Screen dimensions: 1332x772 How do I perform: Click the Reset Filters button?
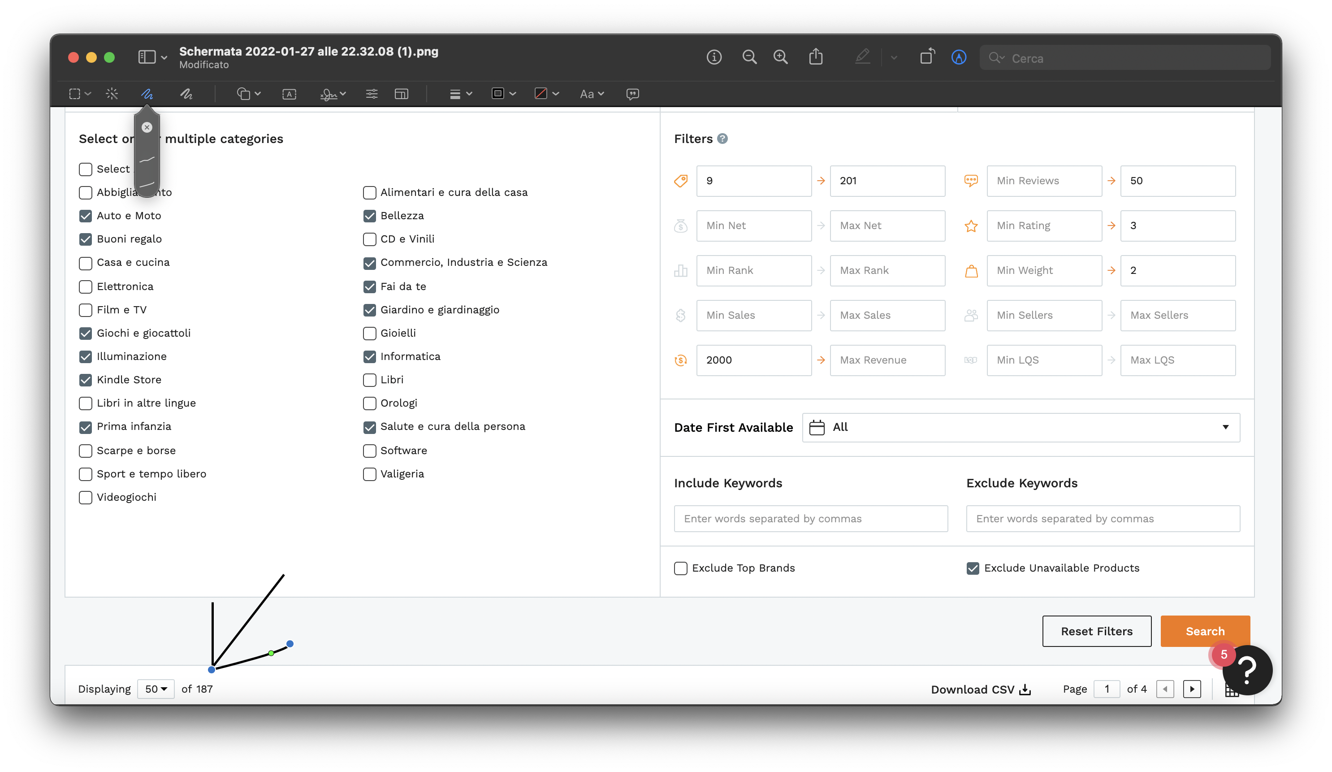click(1096, 631)
